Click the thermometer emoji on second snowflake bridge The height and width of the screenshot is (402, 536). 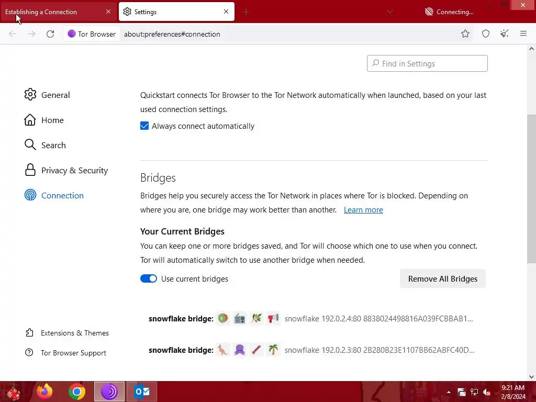256,350
